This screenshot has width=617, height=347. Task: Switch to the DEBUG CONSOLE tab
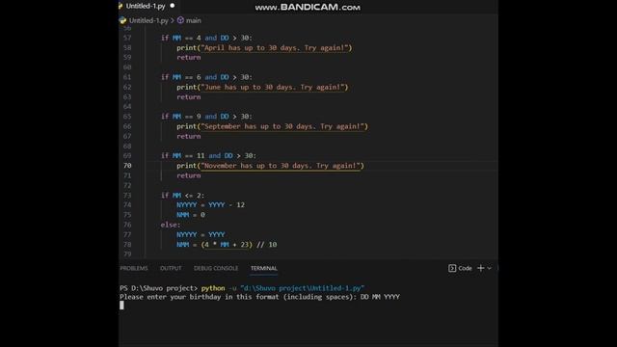point(216,268)
